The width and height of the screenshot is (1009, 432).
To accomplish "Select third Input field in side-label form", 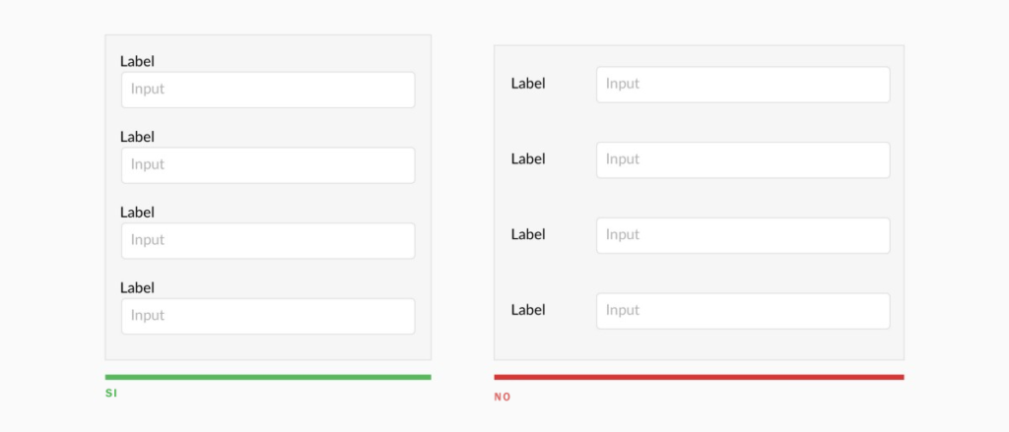I will [743, 236].
